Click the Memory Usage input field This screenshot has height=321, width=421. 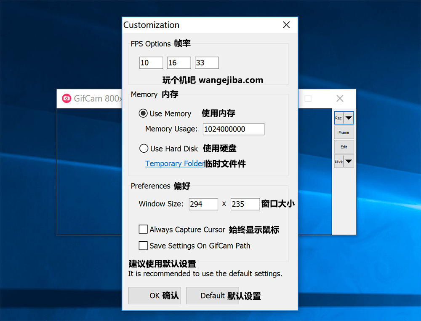(x=234, y=129)
